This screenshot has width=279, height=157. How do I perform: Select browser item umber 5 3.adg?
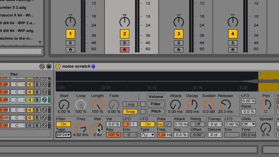(x=13, y=8)
